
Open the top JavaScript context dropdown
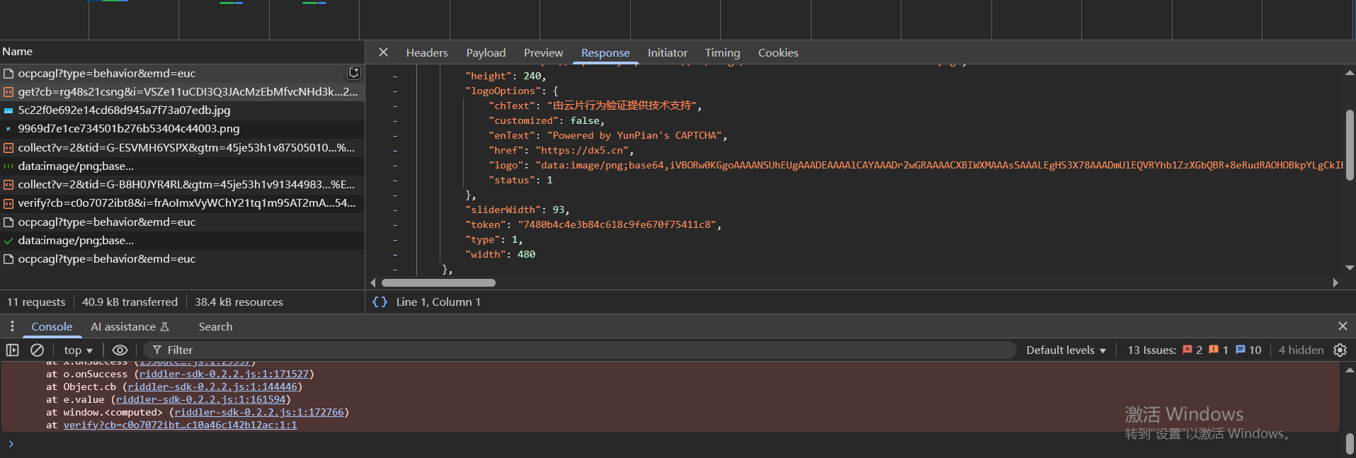(78, 350)
